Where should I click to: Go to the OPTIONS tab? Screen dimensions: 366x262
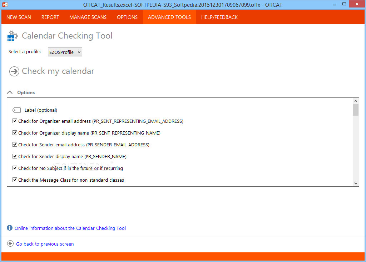[x=127, y=17]
